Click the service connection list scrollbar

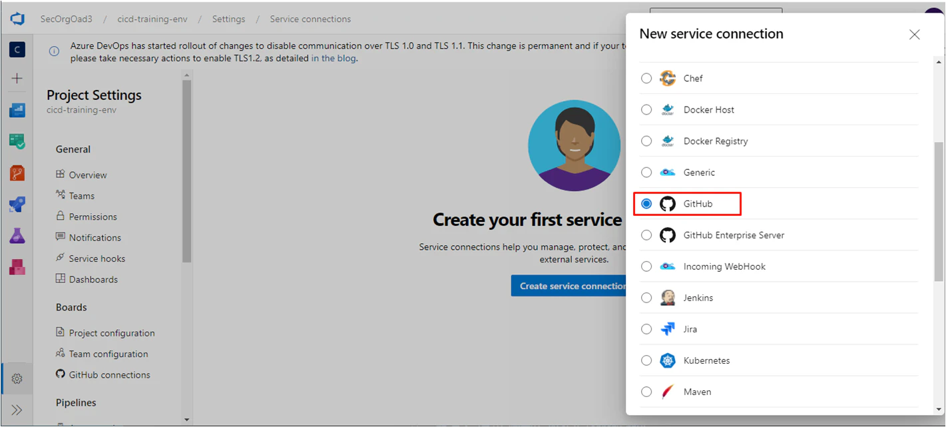click(939, 212)
